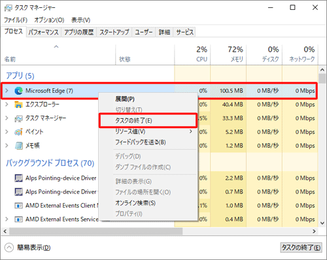Click the 簡易表示 link
The height and width of the screenshot is (260, 327).
[x=34, y=248]
